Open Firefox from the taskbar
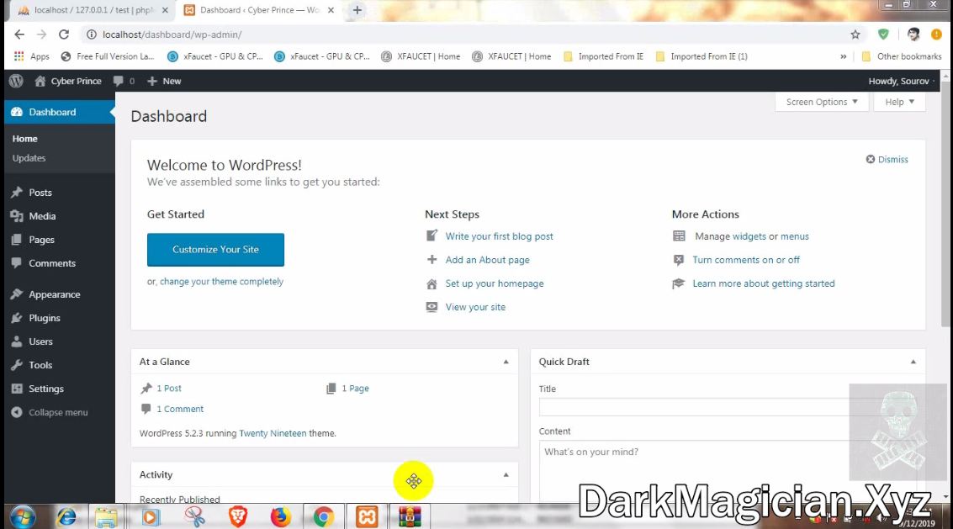Image resolution: width=953 pixels, height=529 pixels. point(280,517)
